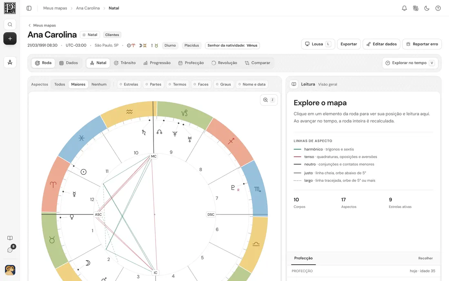This screenshot has height=281, width=449.
Task: Switch to the Dados view
Action: 69,63
